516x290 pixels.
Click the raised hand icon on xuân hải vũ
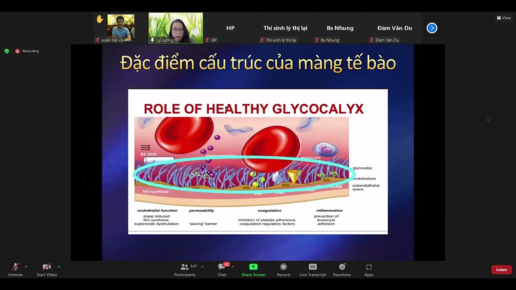pyautogui.click(x=100, y=19)
